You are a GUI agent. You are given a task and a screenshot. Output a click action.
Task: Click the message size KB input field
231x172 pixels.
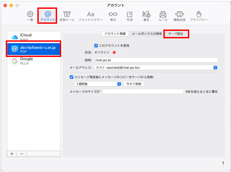(143, 92)
